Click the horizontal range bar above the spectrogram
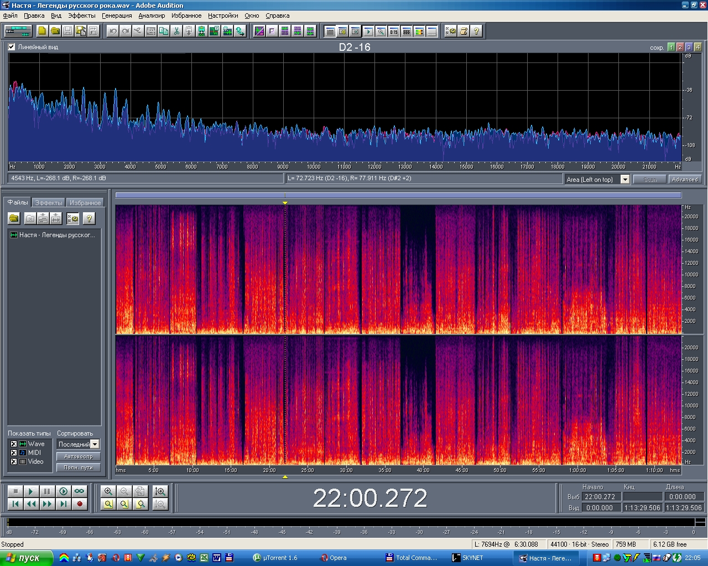Viewport: 708px width, 566px height. tap(398, 195)
